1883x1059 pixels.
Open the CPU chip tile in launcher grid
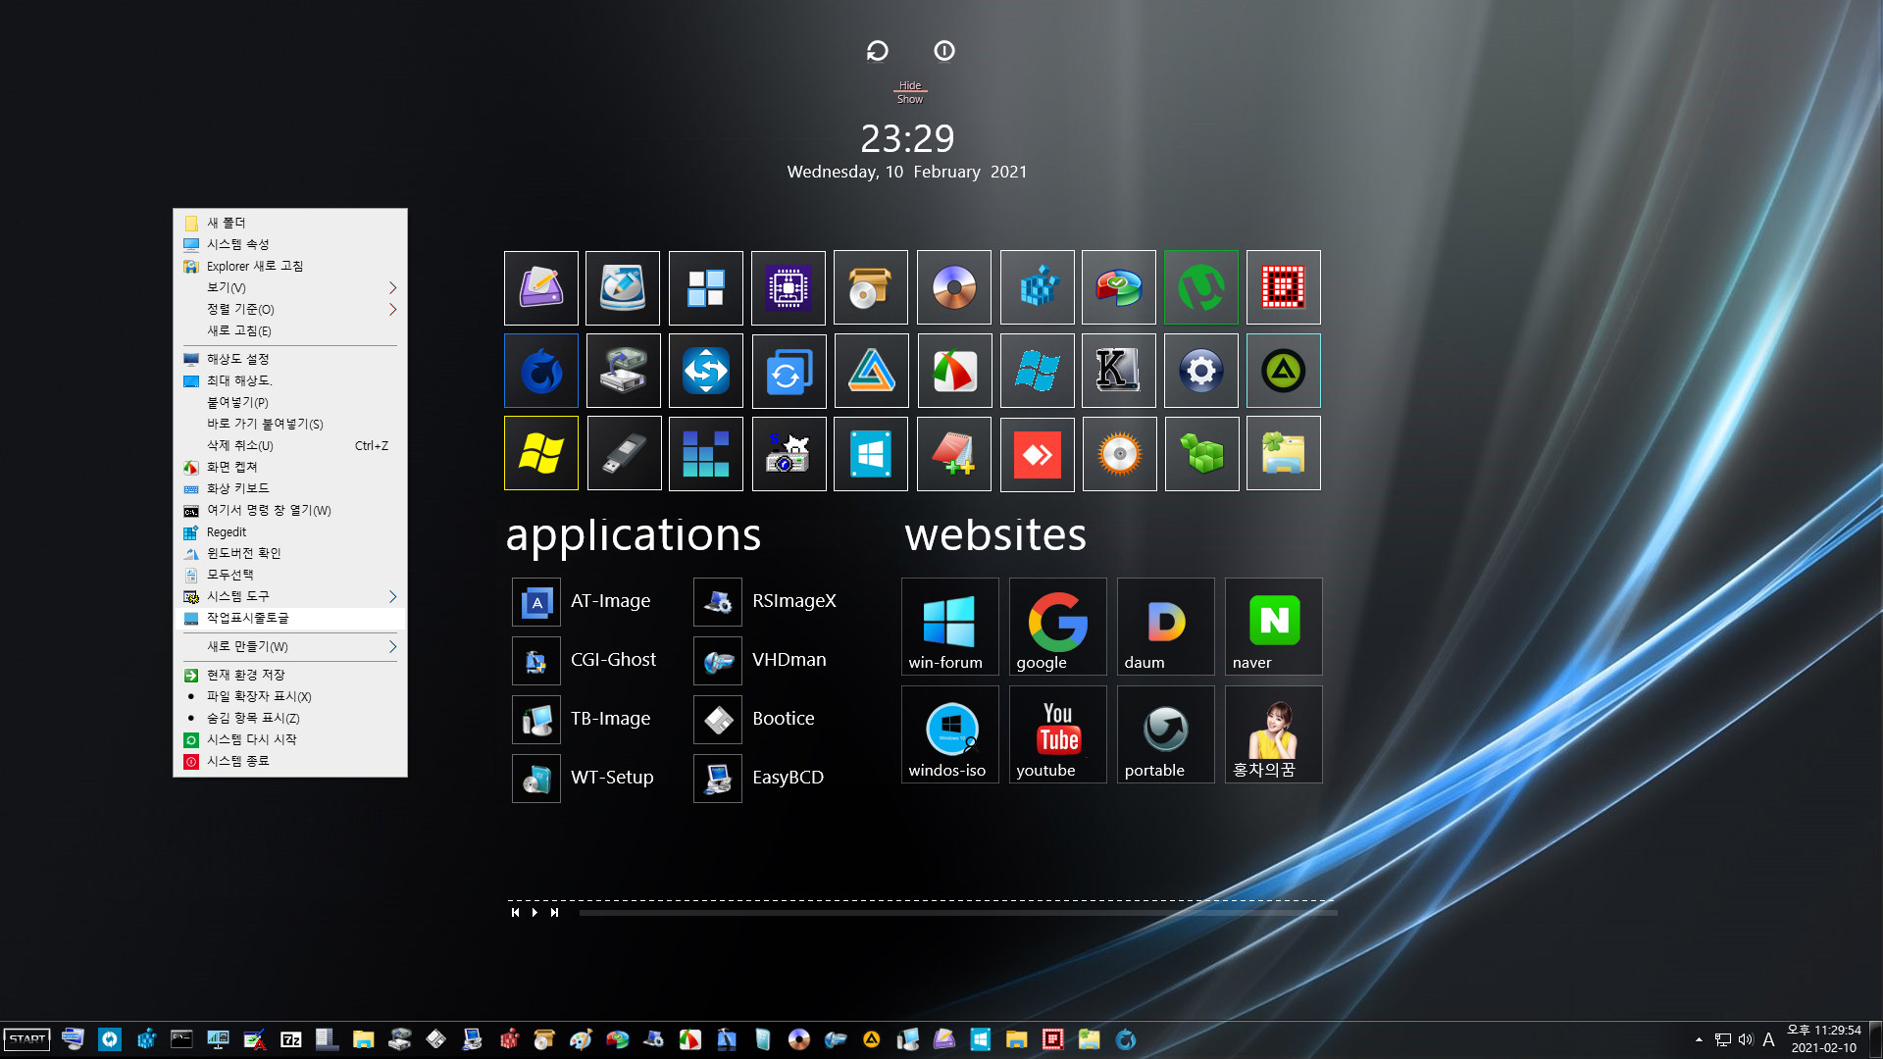789,287
